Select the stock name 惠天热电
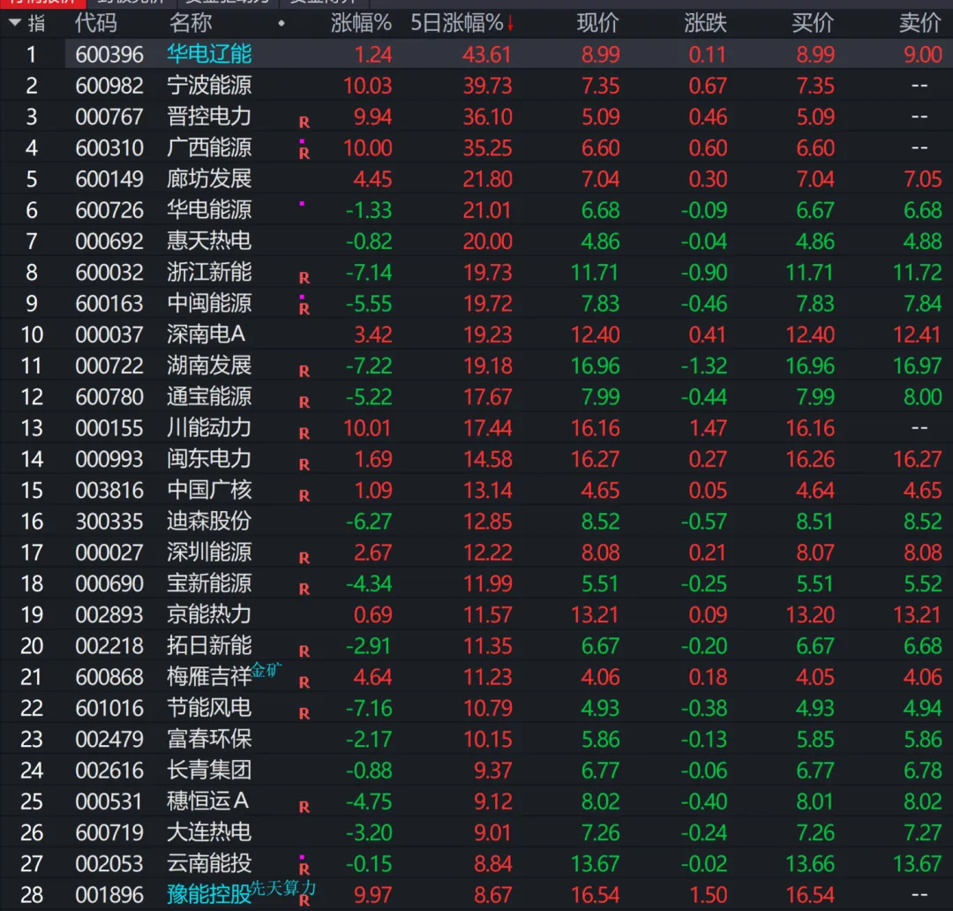Screen dimensions: 953x911 coord(209,241)
